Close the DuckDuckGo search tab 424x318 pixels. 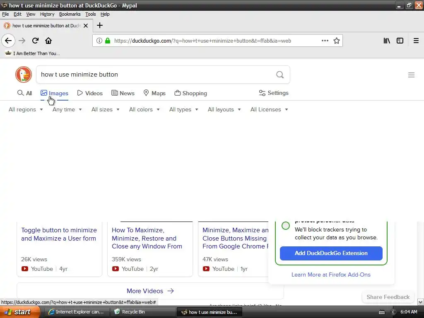tap(86, 26)
